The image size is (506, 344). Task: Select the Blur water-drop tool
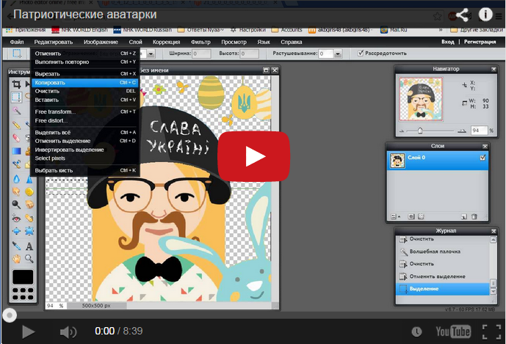16,179
